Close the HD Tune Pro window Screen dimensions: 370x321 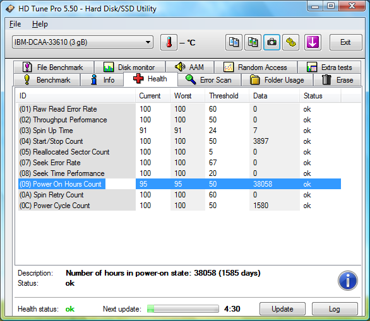click(x=352, y=6)
